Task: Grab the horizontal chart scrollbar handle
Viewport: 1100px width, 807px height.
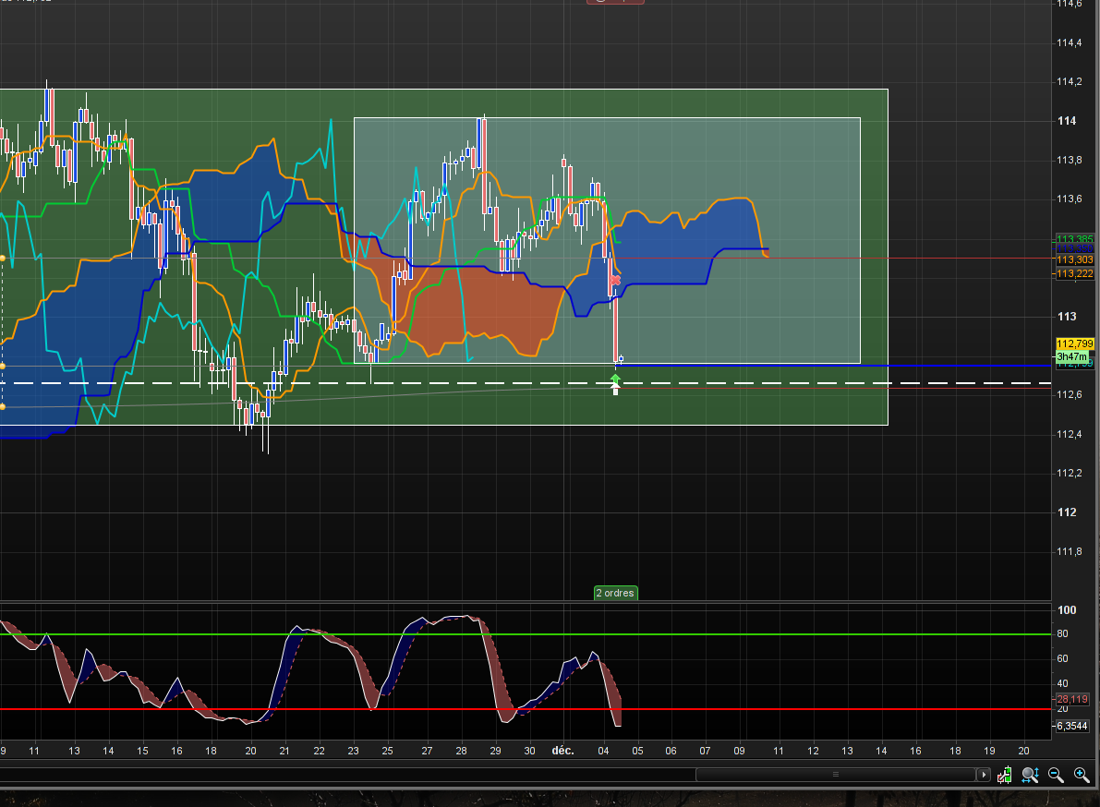Action: click(x=836, y=775)
